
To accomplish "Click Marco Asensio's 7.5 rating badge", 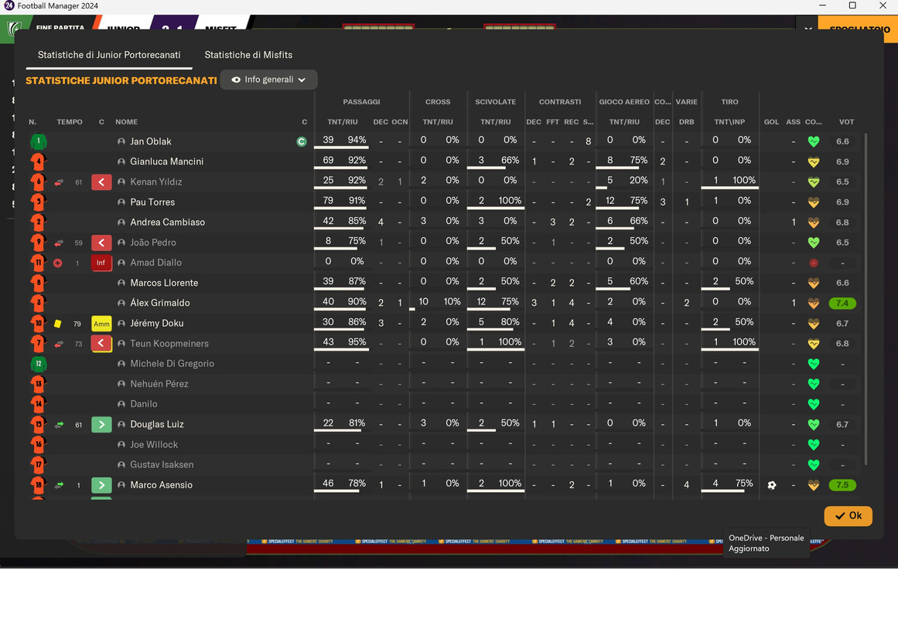I will tap(842, 485).
